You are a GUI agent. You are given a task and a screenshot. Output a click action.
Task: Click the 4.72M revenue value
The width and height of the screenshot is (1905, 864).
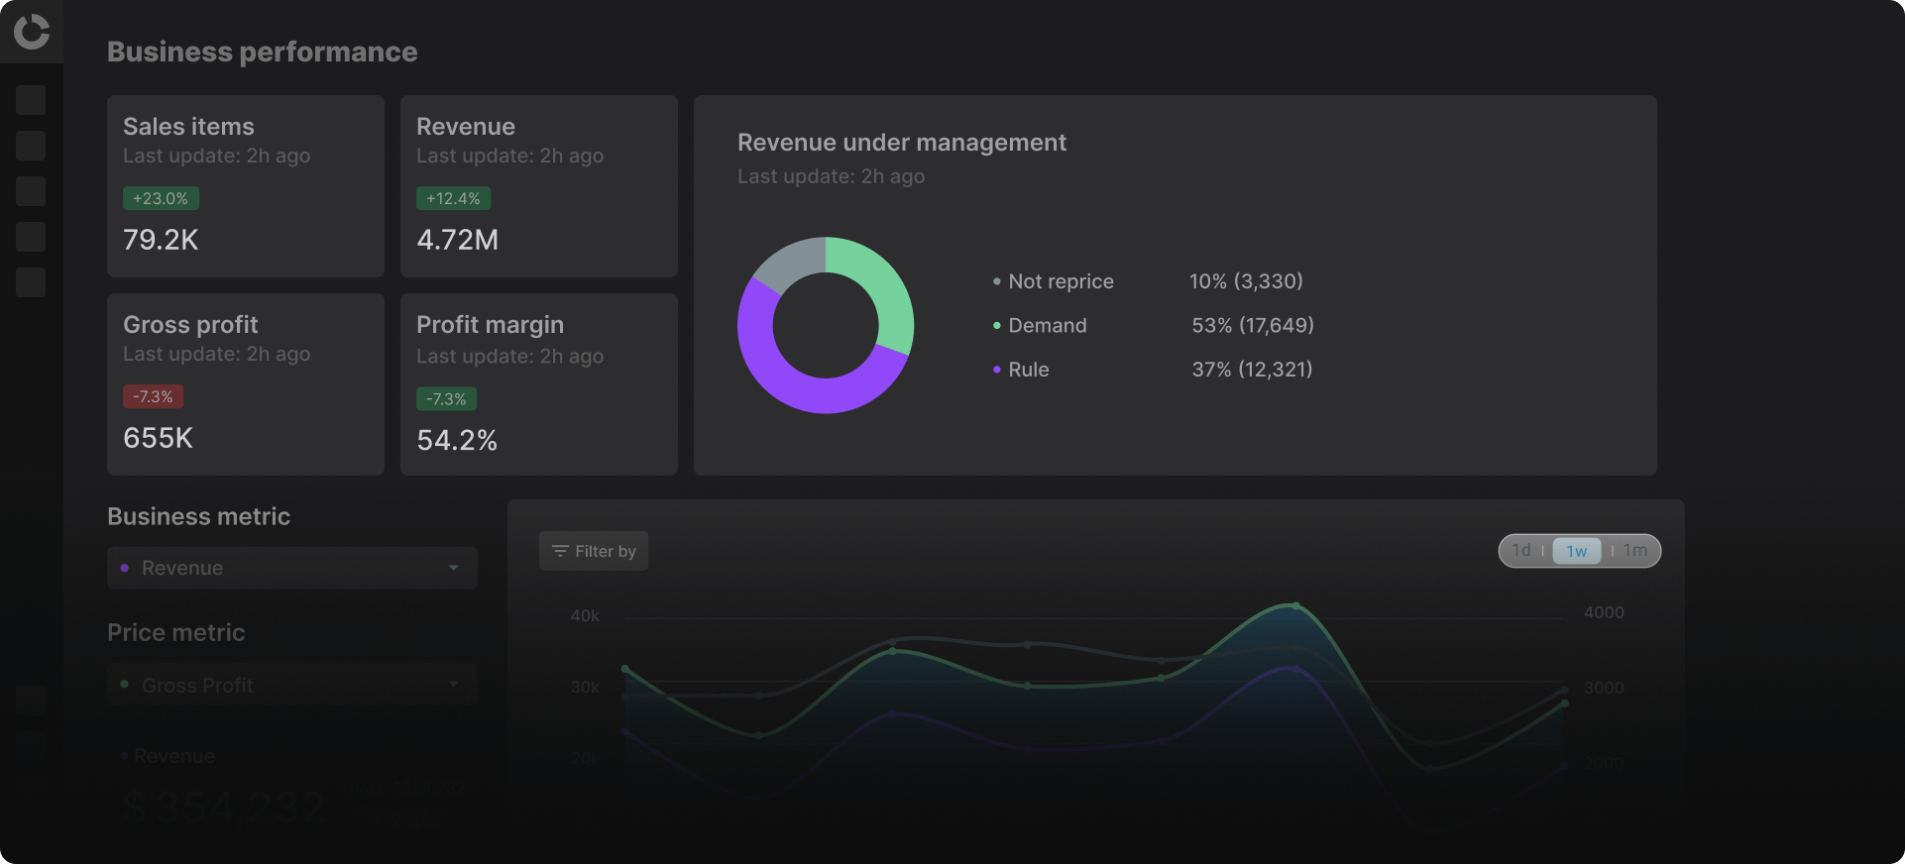tap(458, 240)
